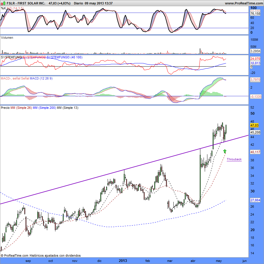Viewport: 264px width, 264px height.
Task: Click the candlestick chart icon beside FSLR
Action: 3,3
